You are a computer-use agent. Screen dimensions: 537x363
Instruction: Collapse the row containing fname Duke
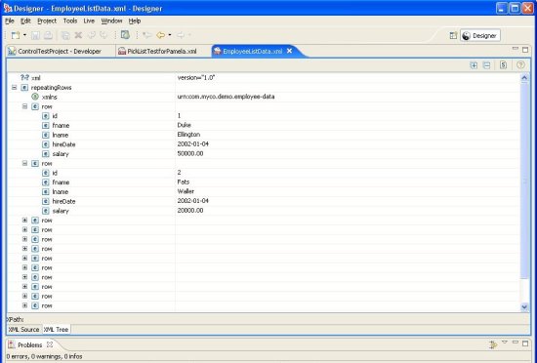(x=24, y=106)
